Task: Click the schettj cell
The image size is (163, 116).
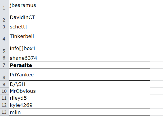Action: (79, 27)
